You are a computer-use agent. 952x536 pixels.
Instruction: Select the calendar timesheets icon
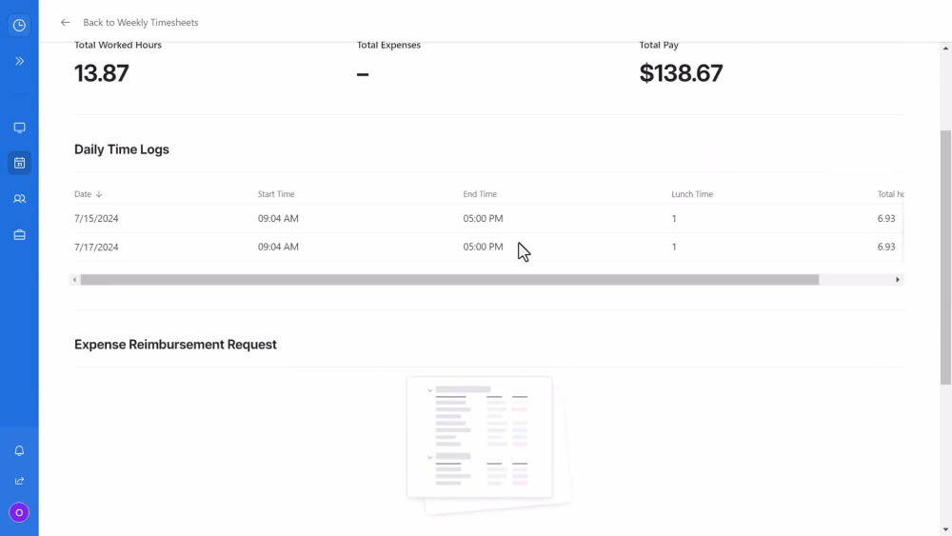click(19, 164)
